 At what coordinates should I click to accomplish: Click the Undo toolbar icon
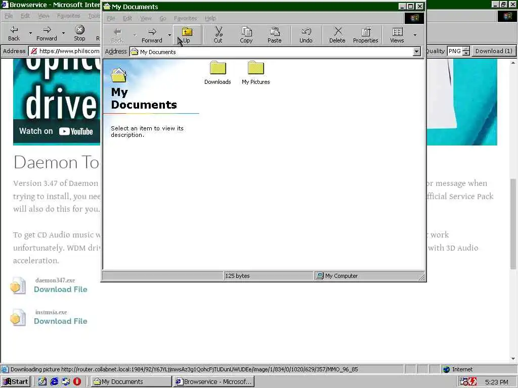pos(306,35)
